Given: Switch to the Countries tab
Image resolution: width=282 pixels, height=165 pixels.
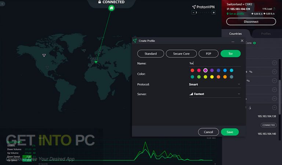Looking at the screenshot, I should (x=235, y=34).
